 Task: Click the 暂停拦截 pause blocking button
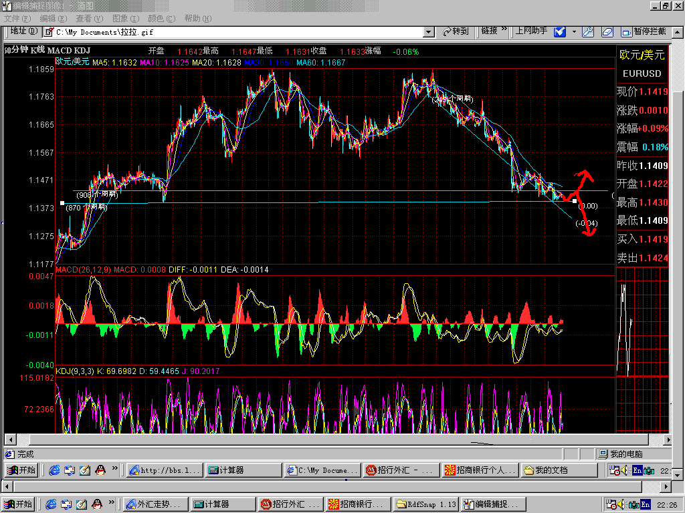[x=644, y=31]
